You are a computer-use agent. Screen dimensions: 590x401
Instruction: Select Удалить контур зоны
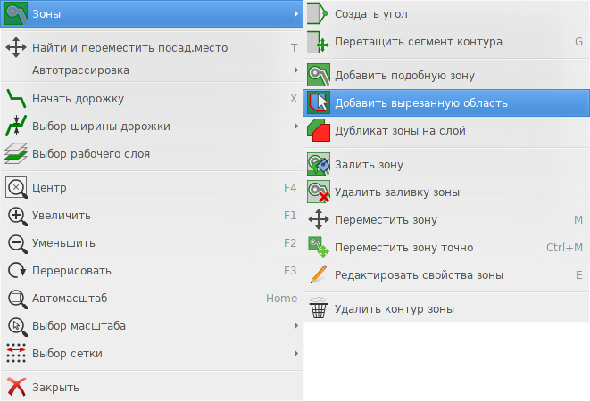click(446, 308)
